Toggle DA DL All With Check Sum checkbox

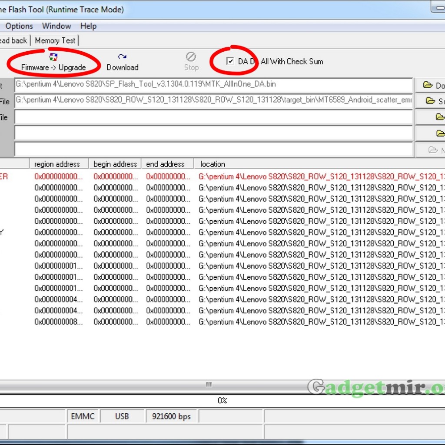point(230,61)
